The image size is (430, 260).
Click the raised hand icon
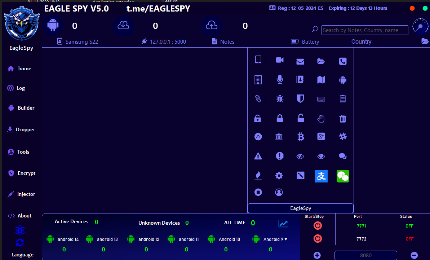(321, 119)
